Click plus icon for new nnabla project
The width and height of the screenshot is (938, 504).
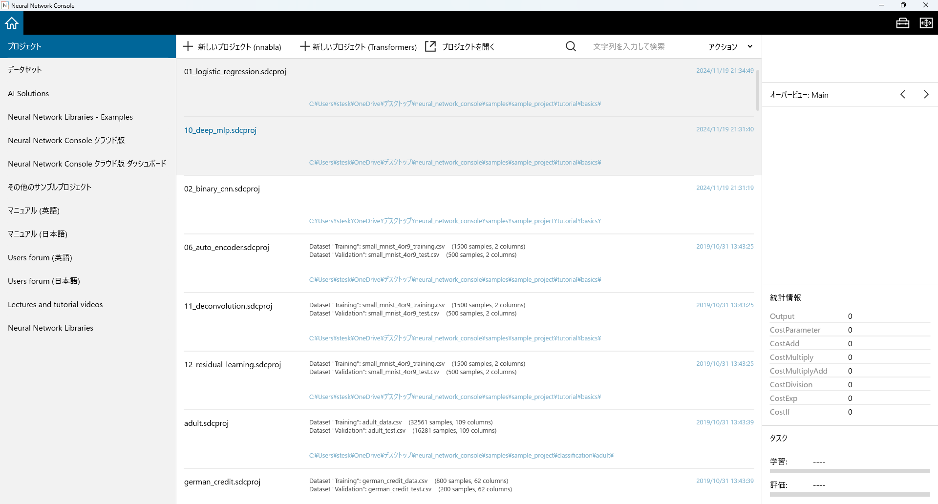(x=188, y=46)
